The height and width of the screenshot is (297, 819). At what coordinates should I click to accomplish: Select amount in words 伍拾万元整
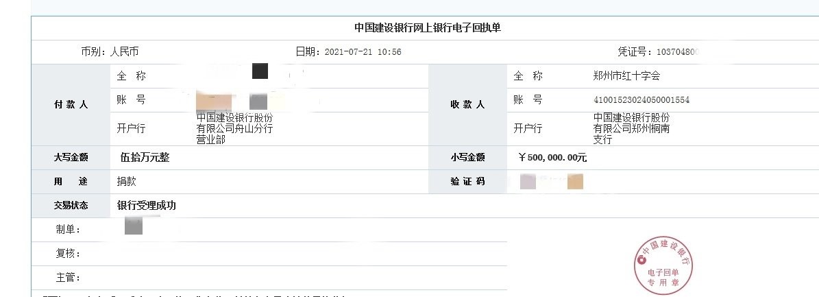145,157
